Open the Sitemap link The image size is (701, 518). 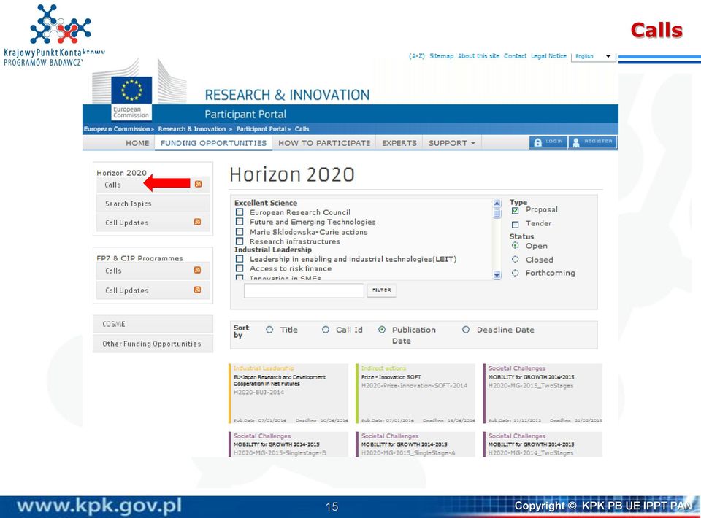point(441,56)
